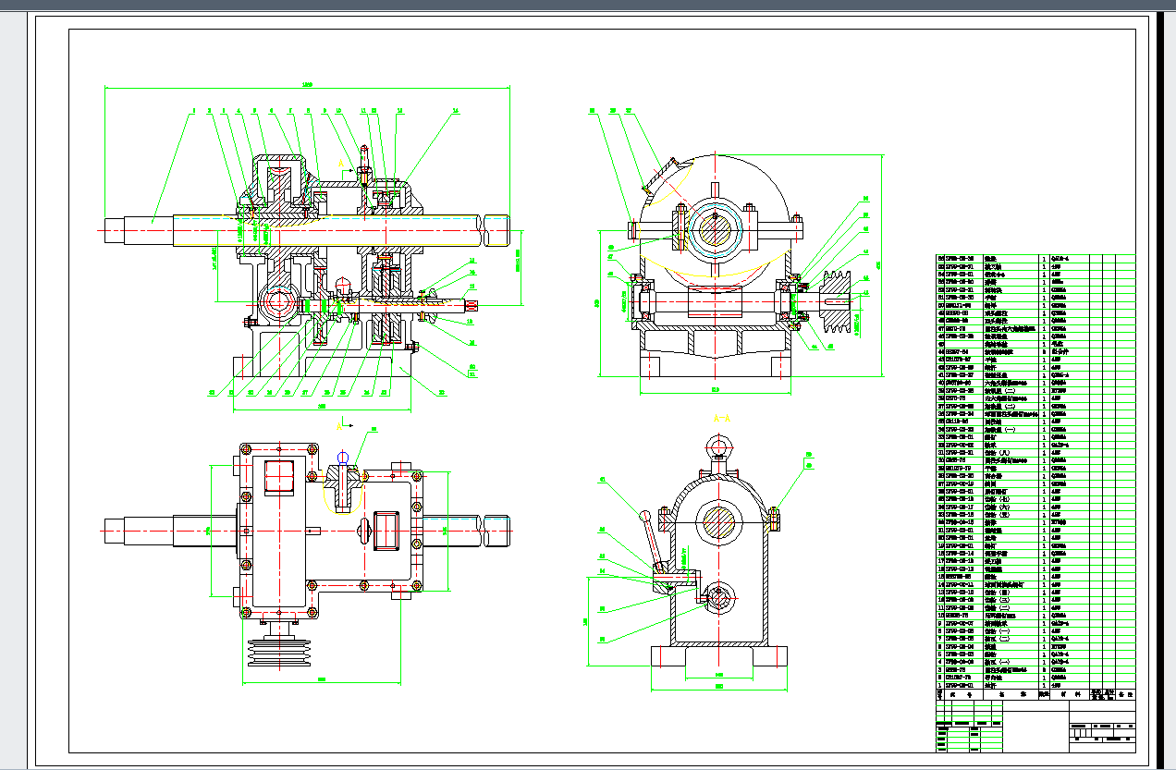The height and width of the screenshot is (770, 1176).
Task: Click the yellow A-A section view label
Action: (722, 418)
